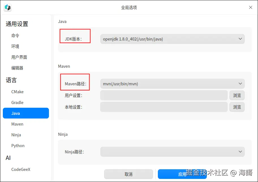Select Java in the sidebar
The image size is (258, 182).
(26, 113)
